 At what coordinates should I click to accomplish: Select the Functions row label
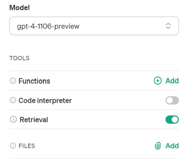[x=34, y=81]
